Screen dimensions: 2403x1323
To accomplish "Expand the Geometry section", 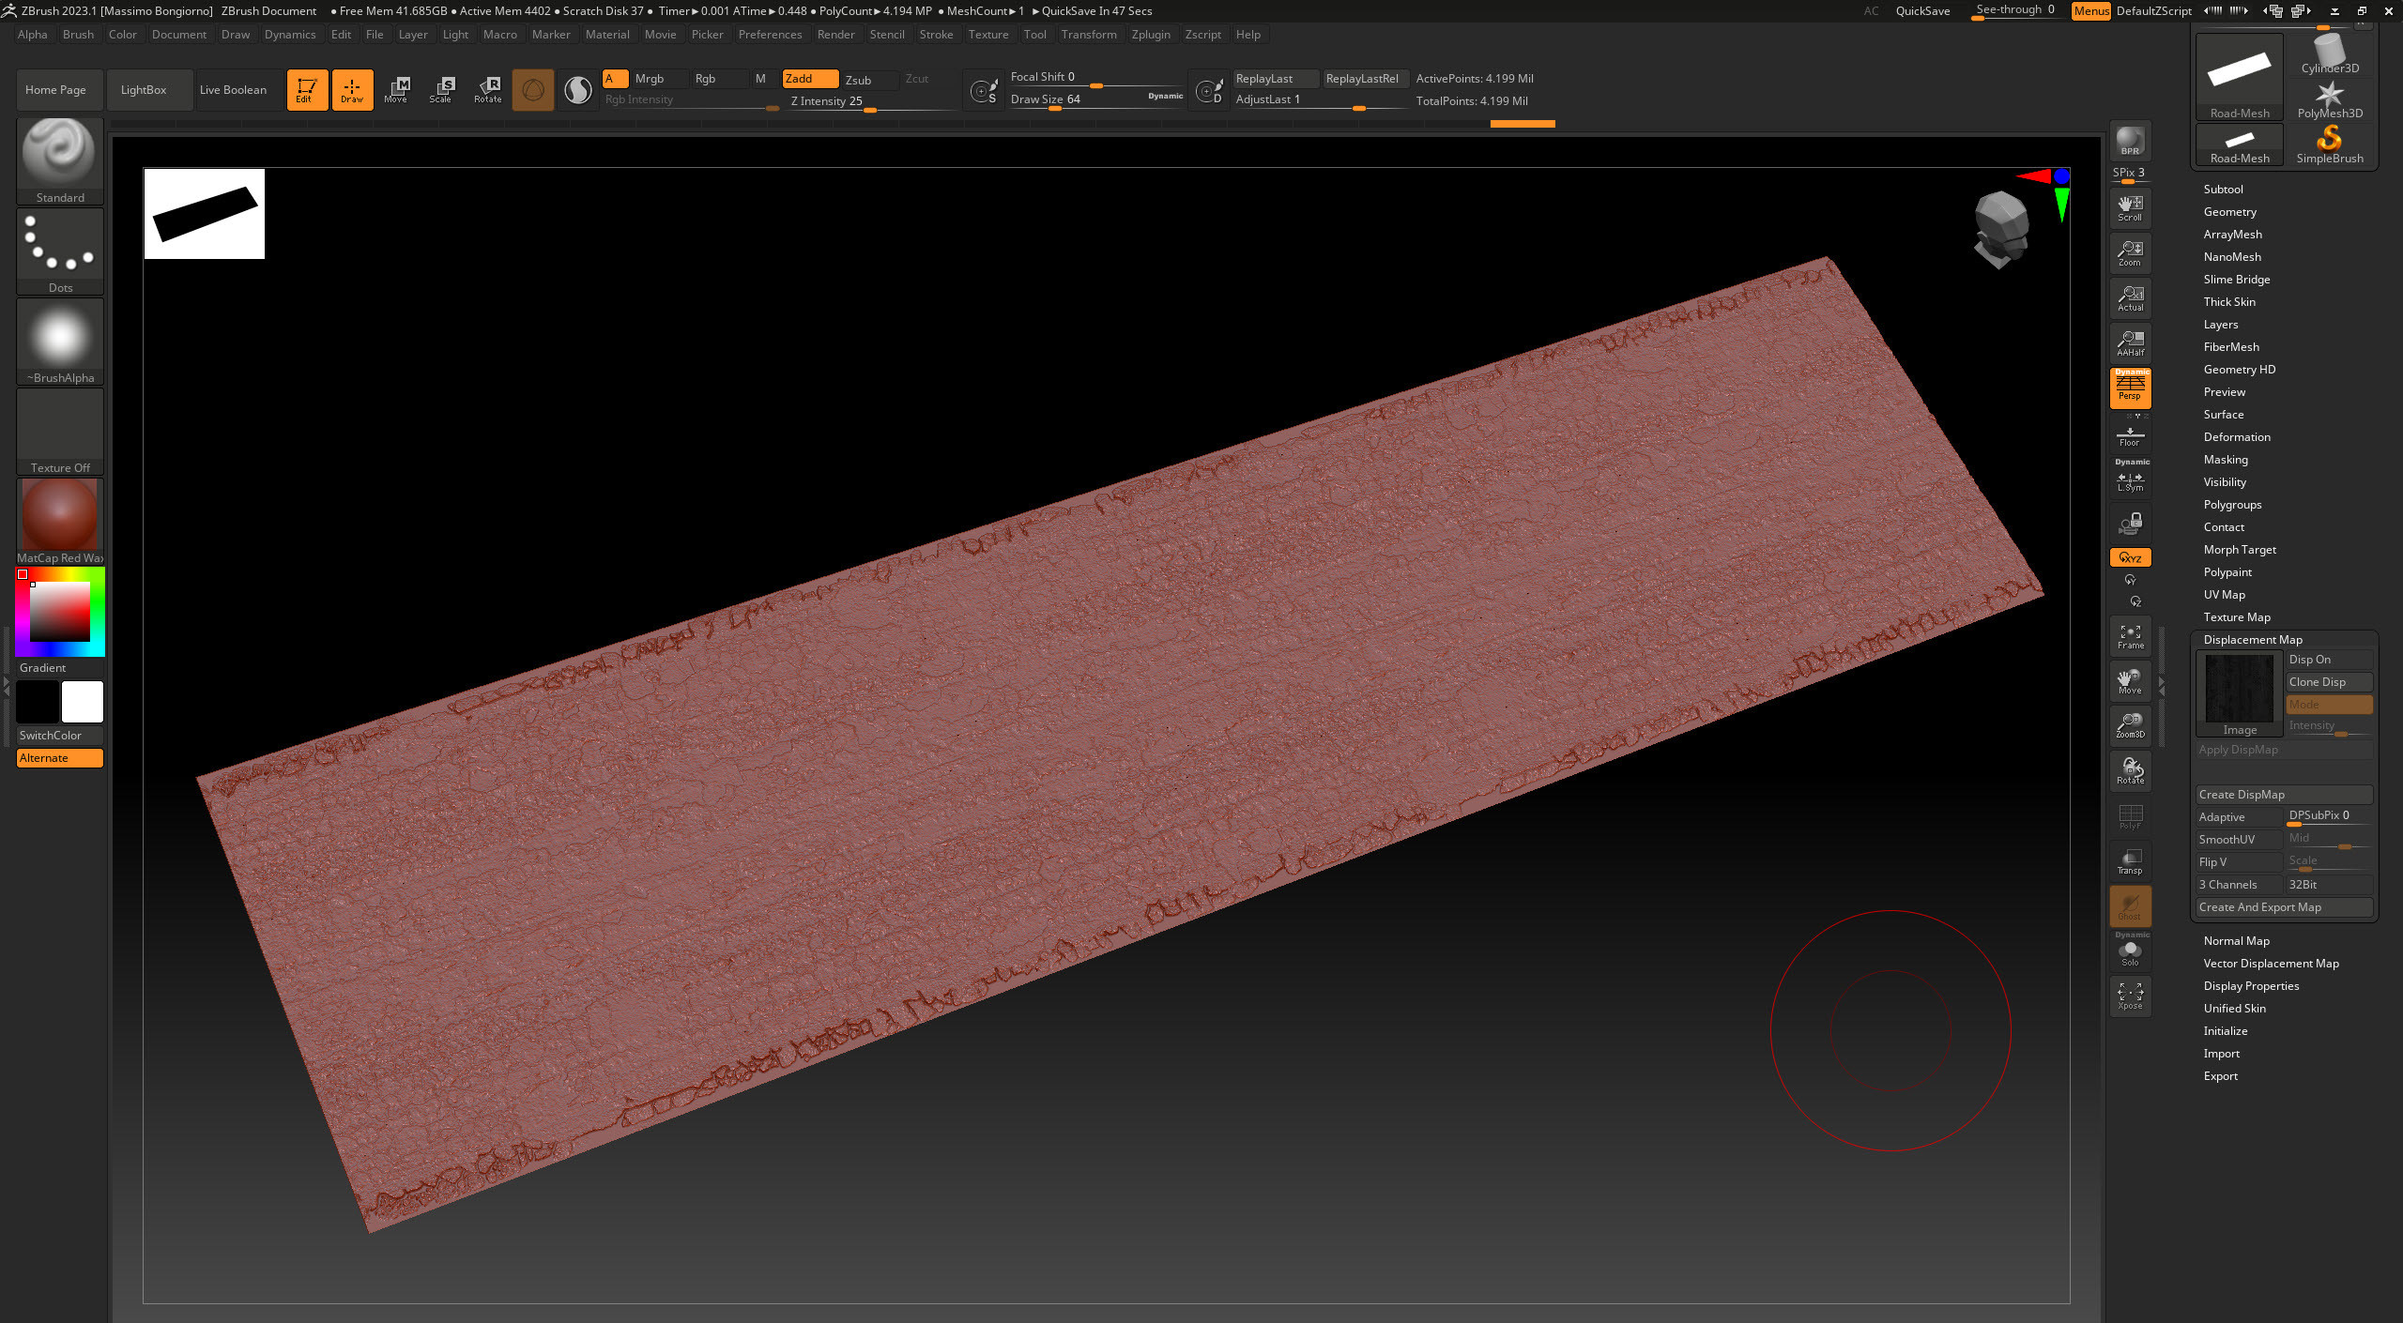I will (2229, 212).
